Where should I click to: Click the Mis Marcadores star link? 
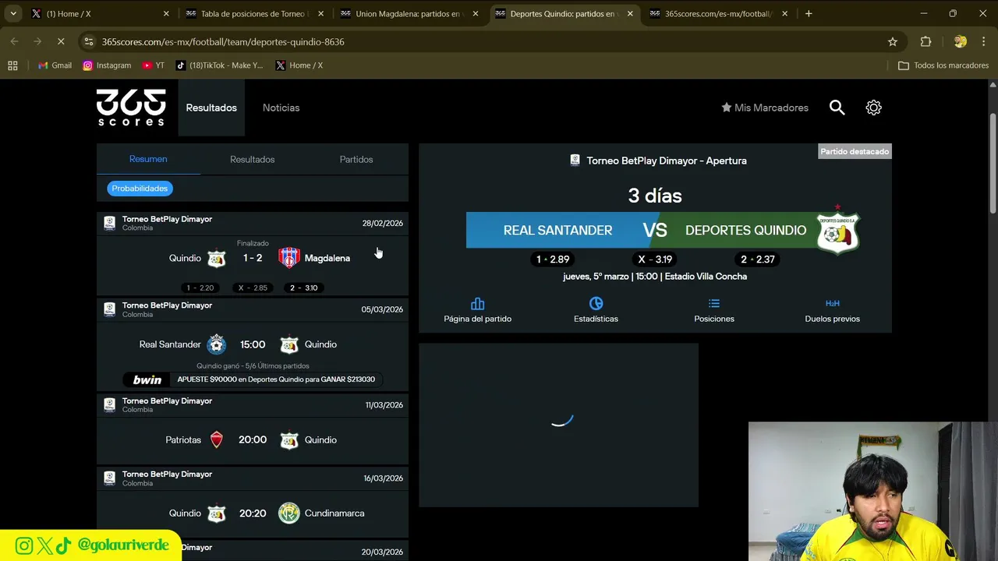764,108
